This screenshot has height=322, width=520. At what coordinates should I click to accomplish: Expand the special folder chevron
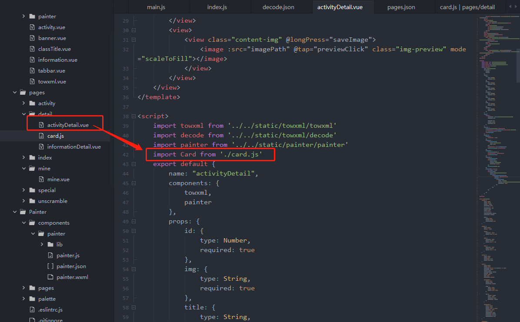(23, 190)
